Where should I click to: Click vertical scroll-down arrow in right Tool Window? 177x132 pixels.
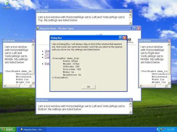click(169, 83)
